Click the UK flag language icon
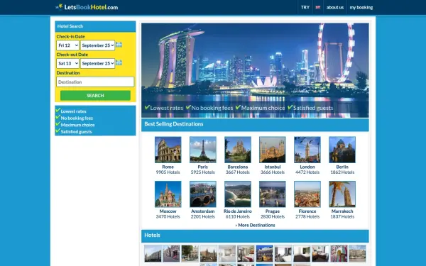Image resolution: width=426 pixels, height=266 pixels. [x=318, y=7]
